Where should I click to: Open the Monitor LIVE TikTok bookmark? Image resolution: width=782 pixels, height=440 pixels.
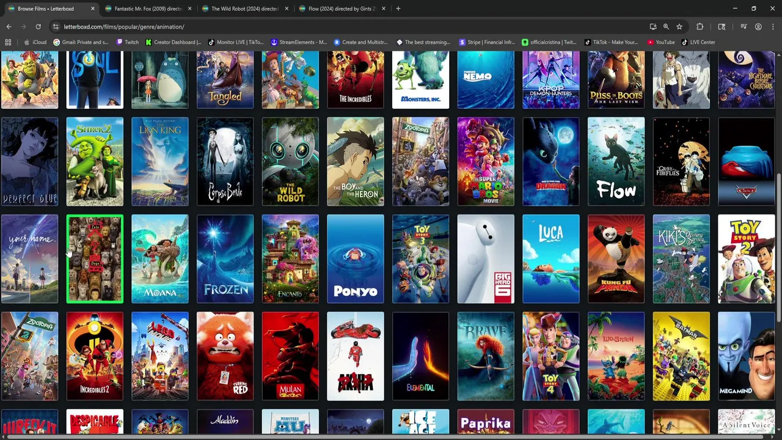click(236, 42)
